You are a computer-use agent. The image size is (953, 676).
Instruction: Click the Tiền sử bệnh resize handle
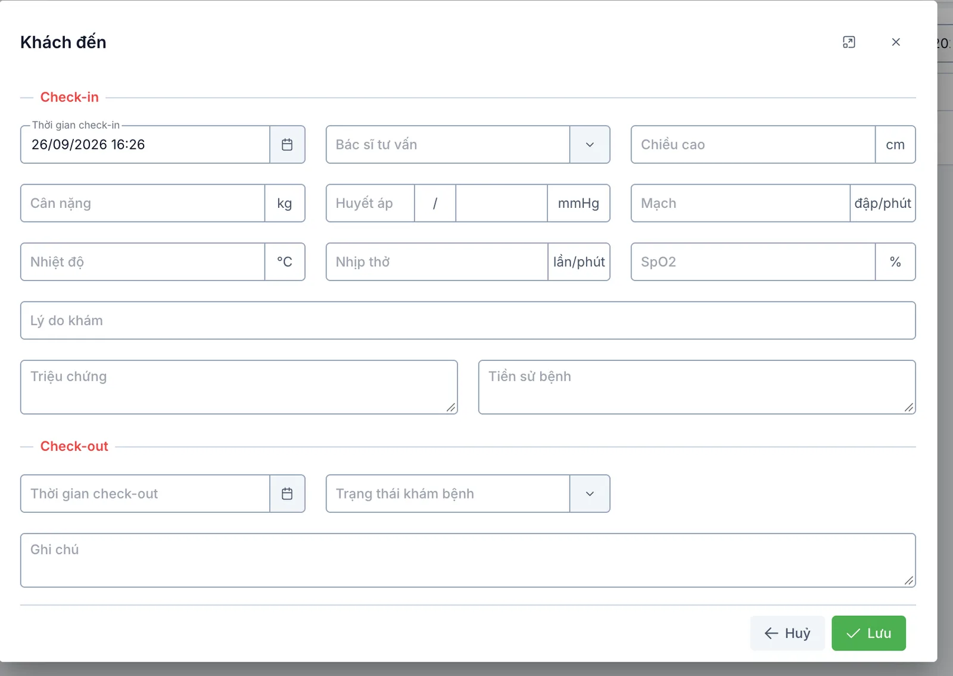pyautogui.click(x=909, y=407)
